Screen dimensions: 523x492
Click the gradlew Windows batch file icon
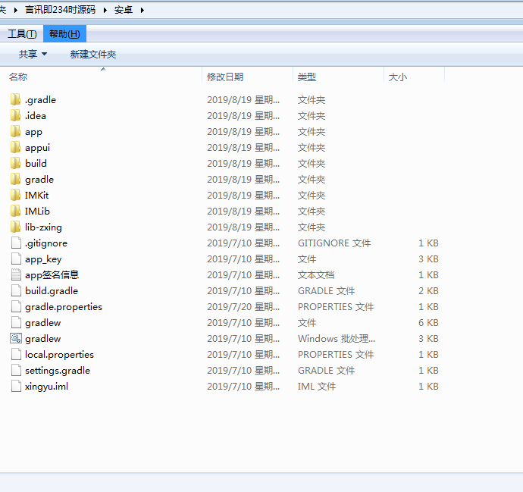(x=16, y=338)
